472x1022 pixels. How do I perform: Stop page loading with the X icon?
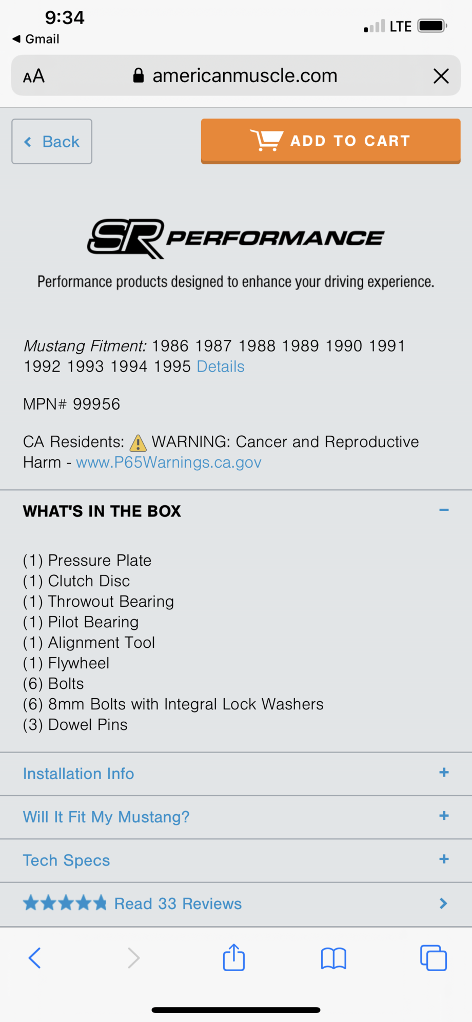441,76
